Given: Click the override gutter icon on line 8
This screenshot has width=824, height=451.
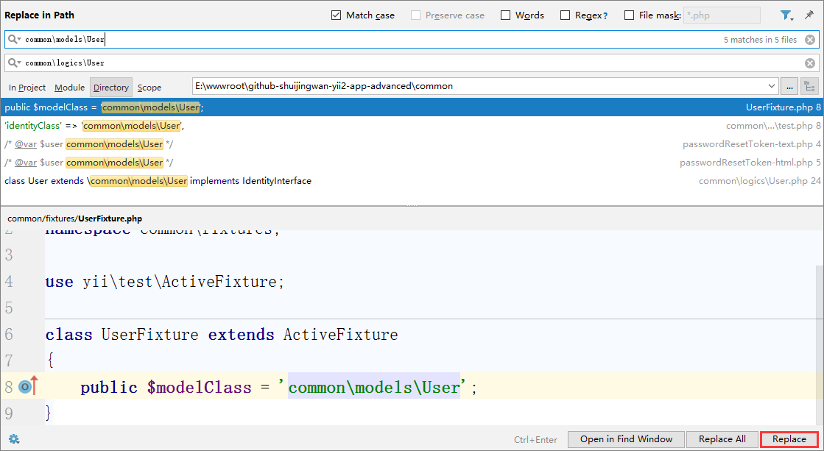Looking at the screenshot, I should coord(26,386).
